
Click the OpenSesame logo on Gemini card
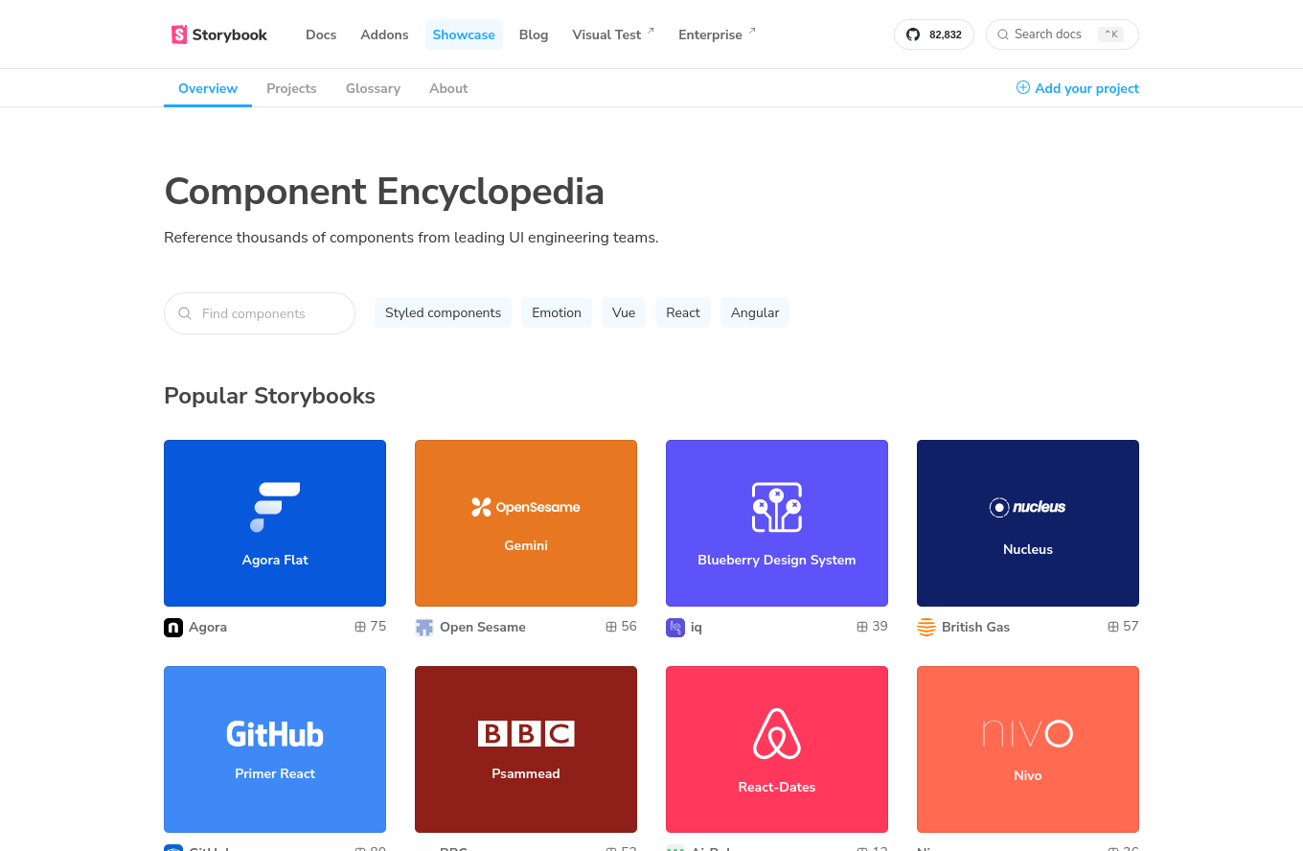pyautogui.click(x=526, y=507)
